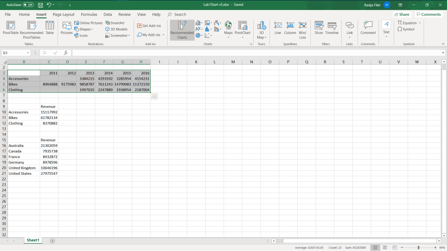Open the Formulas tab
Viewport: 447px width, 251px height.
click(x=89, y=14)
